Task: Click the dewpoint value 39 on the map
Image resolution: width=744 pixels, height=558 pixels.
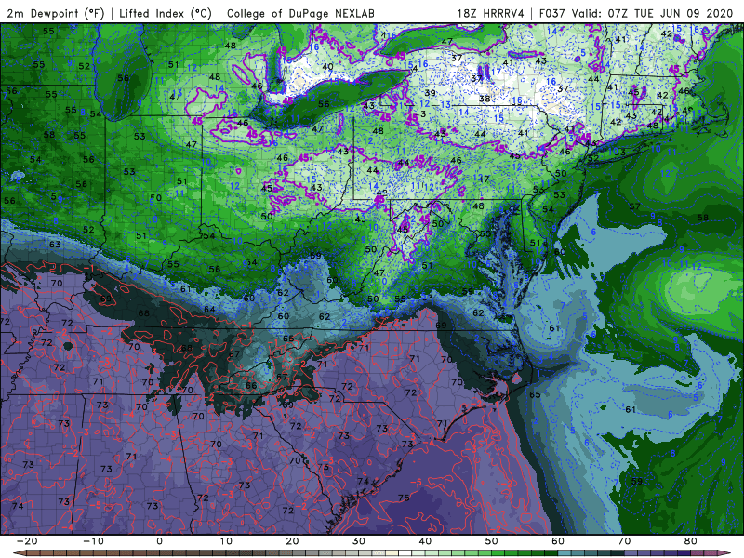Action: 430,94
